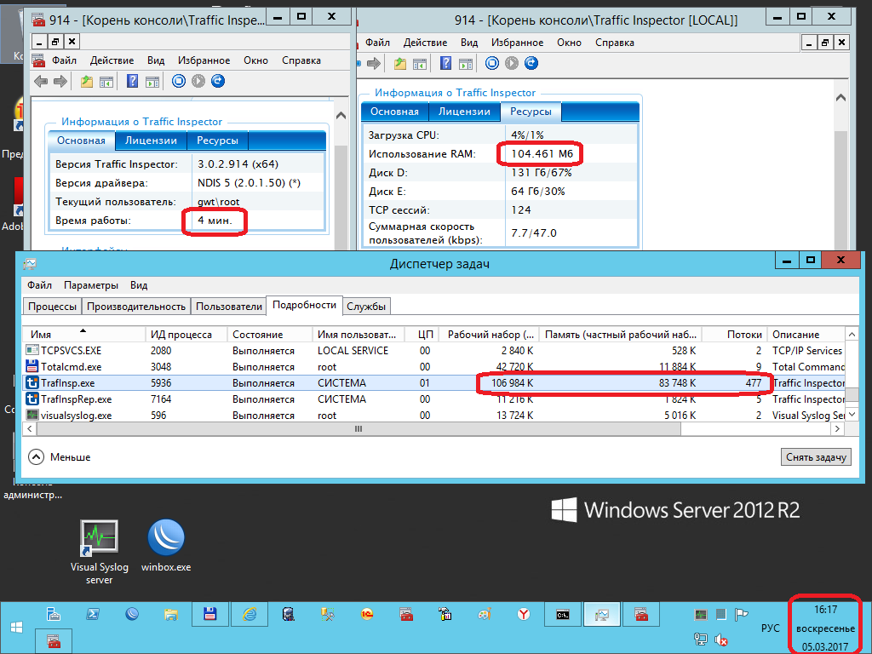Click blue Restart service icon in Основная console window
872x654 pixels.
(x=218, y=81)
